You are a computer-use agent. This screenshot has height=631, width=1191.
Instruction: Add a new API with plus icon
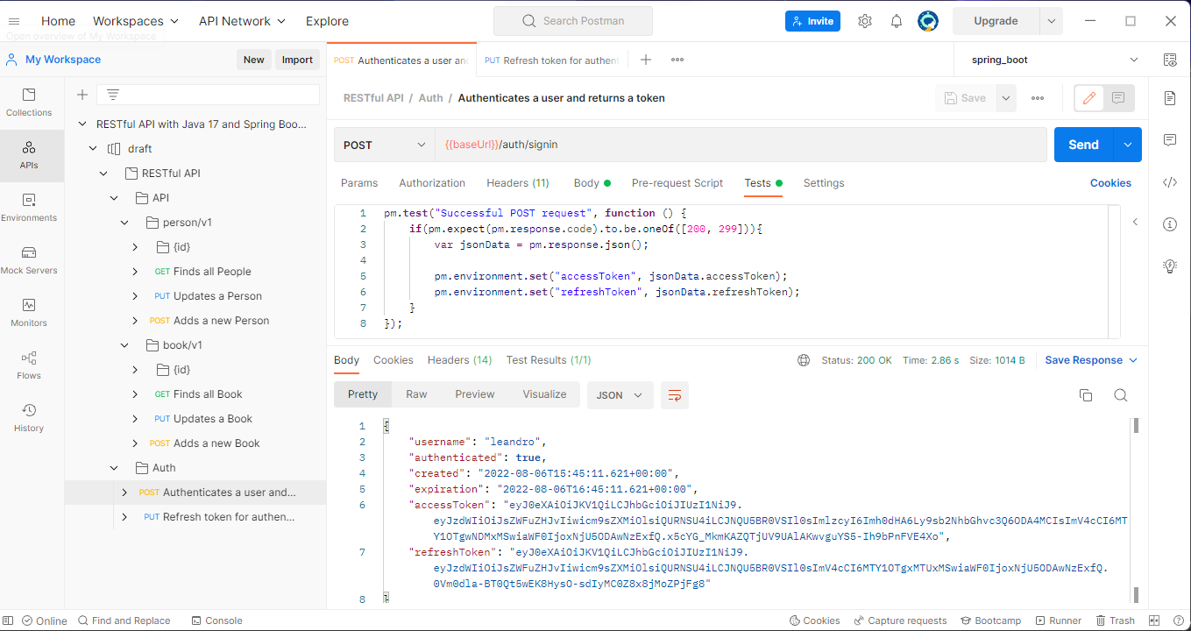click(x=82, y=95)
